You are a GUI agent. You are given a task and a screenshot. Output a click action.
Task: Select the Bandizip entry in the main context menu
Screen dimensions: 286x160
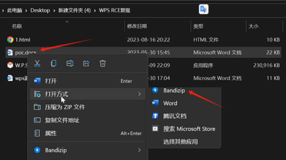(87, 150)
